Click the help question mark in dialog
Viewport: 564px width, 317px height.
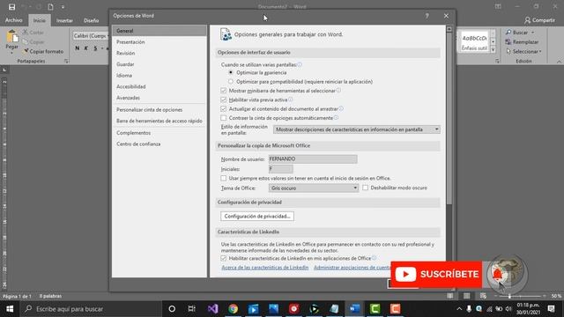tap(427, 16)
